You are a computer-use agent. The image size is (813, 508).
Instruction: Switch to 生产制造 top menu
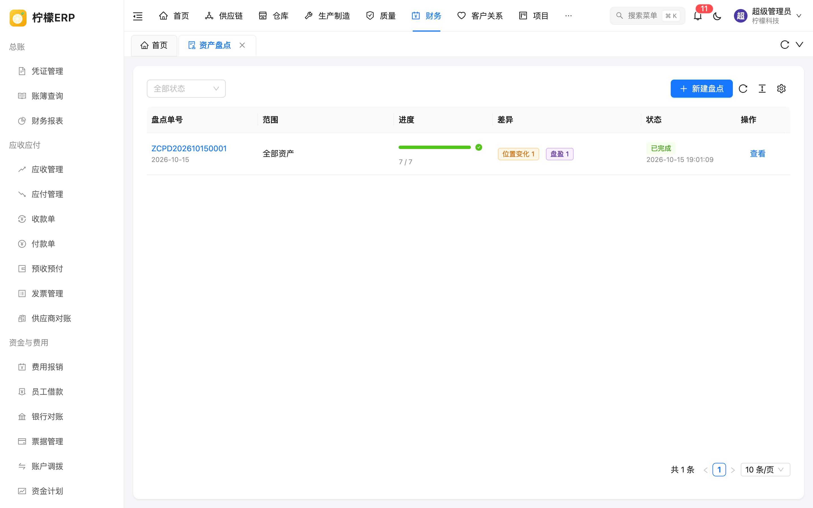tap(327, 16)
